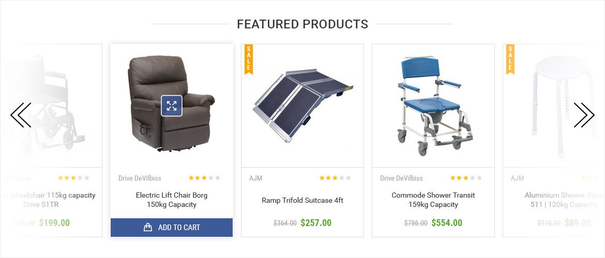
Task: Add Electric Lift Chair to cart
Action: click(x=172, y=228)
